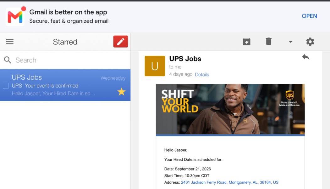The image size is (330, 189).
Task: Click the Gmail app logo
Action: tap(15, 17)
